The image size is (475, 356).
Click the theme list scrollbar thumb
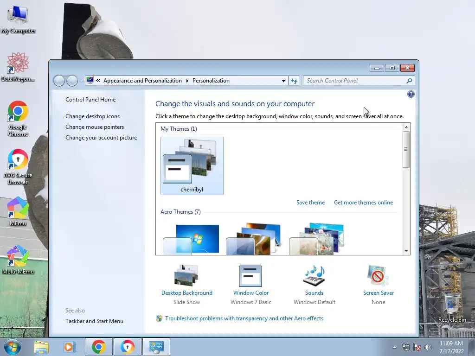point(406,149)
